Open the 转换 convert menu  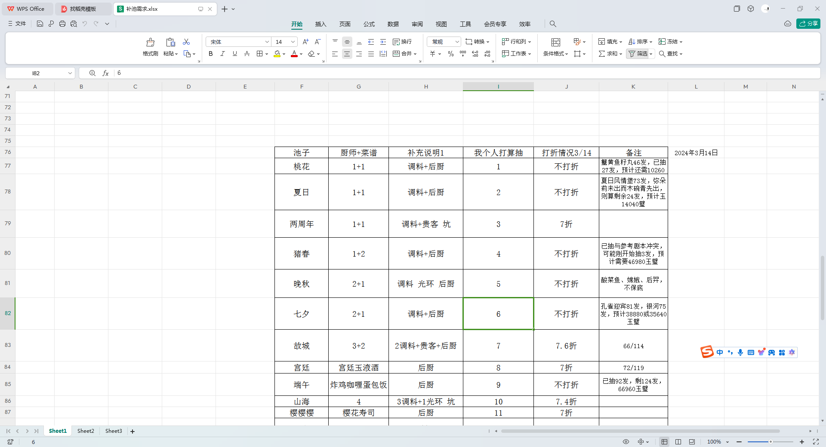[478, 42]
